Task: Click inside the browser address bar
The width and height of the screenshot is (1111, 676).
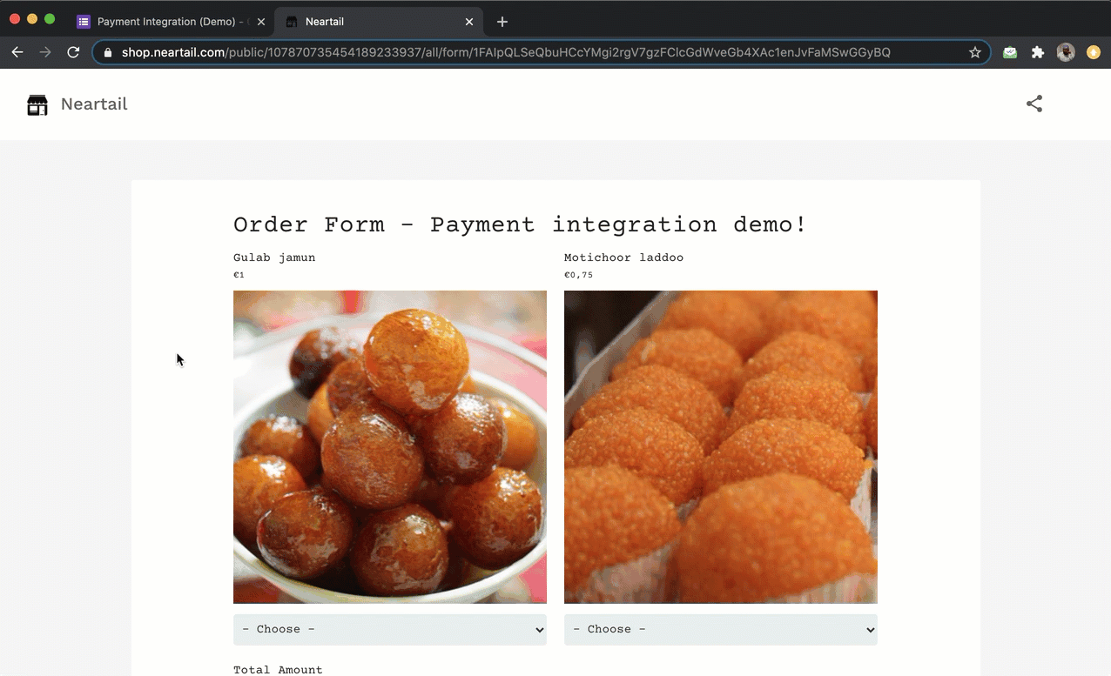Action: [x=522, y=52]
